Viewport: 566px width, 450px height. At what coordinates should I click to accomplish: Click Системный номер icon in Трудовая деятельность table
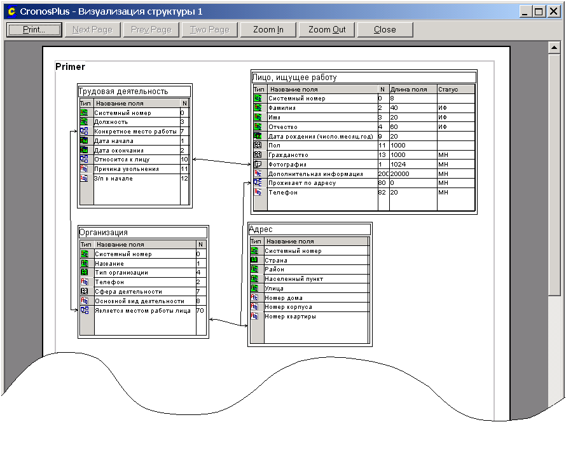84,112
